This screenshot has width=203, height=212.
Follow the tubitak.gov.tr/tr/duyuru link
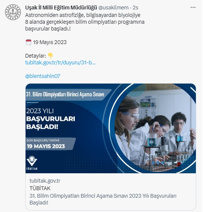[60, 63]
